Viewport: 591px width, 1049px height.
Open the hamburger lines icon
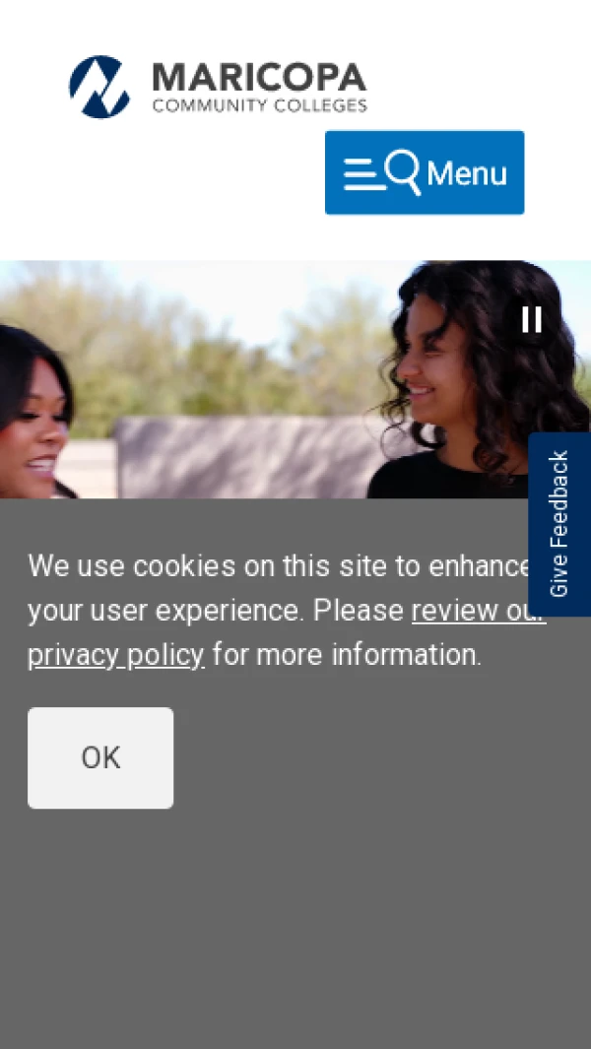[363, 174]
